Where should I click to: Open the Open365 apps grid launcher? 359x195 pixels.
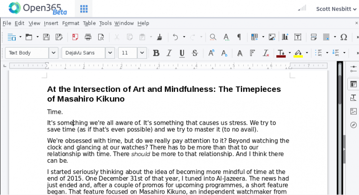point(84,9)
